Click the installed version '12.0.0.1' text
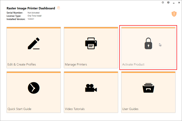Image resolution: width=182 pixels, height=121 pixels. (31, 19)
